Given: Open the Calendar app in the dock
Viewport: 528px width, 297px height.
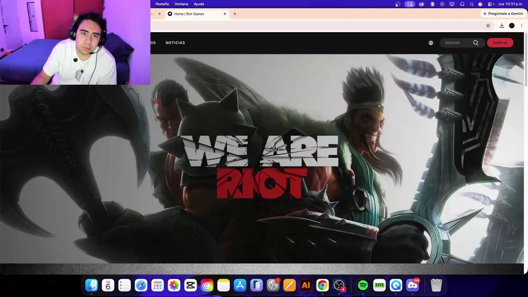Looking at the screenshot, I should [108, 285].
